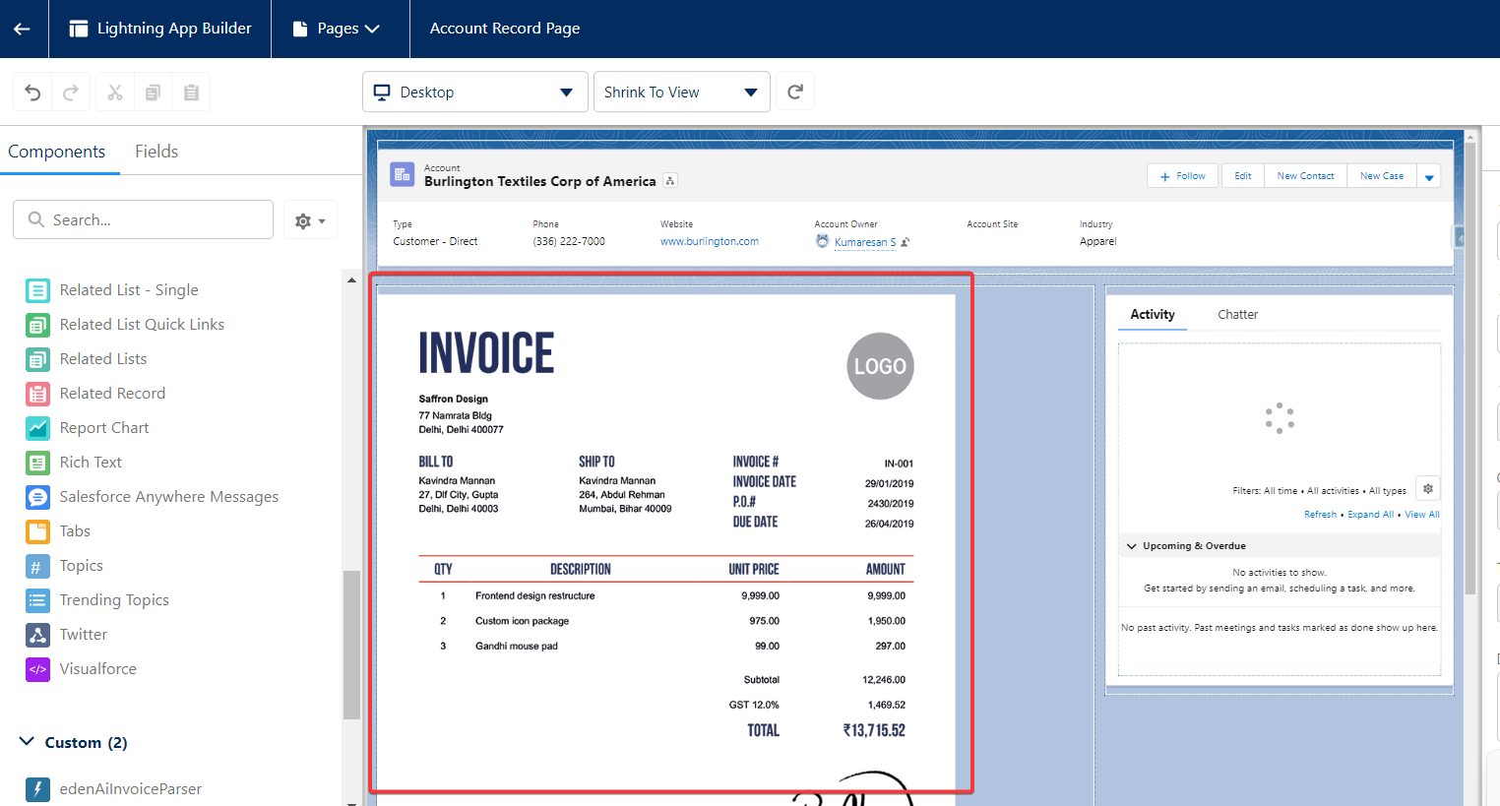Open the Pages dropdown menu
This screenshot has height=806, width=1500.
pyautogui.click(x=340, y=29)
